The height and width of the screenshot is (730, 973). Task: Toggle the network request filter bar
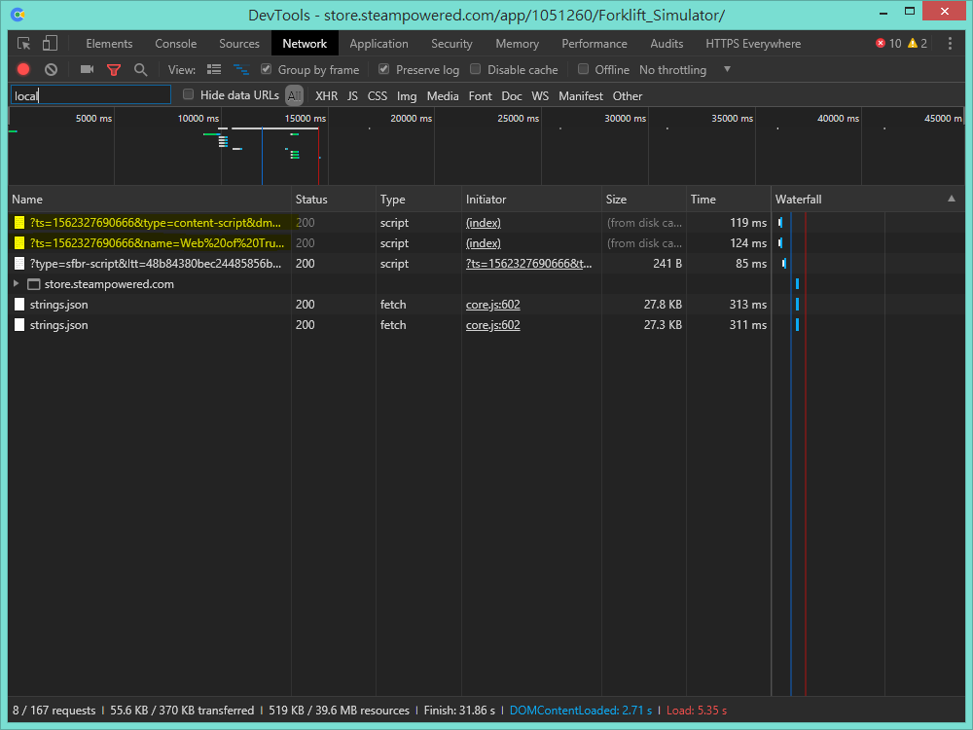[x=114, y=69]
